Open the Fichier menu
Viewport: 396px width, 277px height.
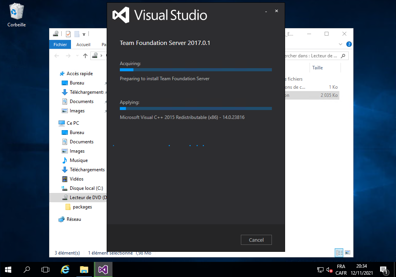60,45
